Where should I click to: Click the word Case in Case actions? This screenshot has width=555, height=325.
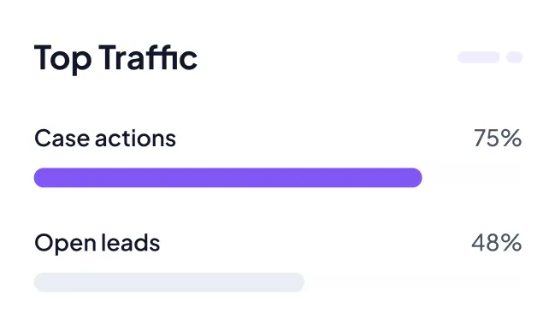[x=62, y=138]
